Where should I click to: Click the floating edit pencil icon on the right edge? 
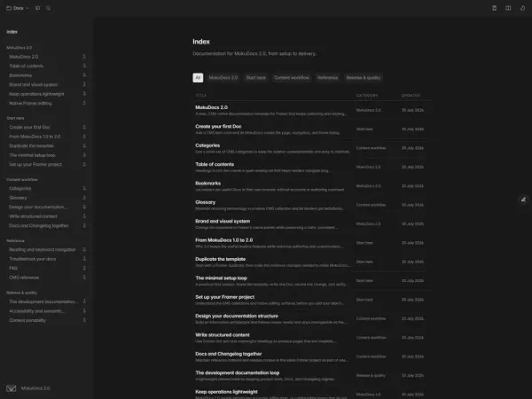coord(523,199)
